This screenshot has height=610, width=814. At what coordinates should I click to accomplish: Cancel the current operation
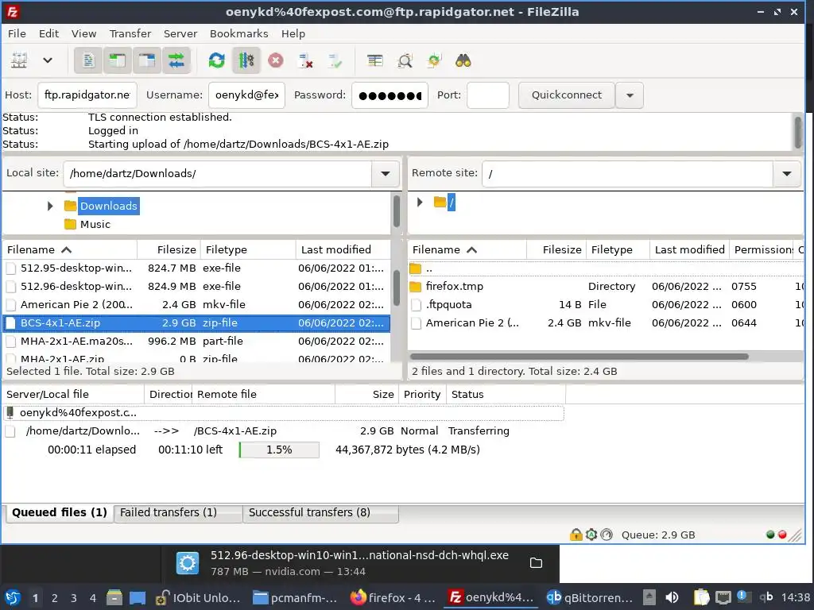pyautogui.click(x=276, y=60)
